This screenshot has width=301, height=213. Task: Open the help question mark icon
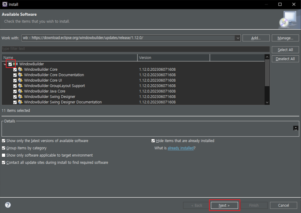click(x=8, y=205)
